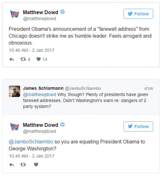This screenshot has height=177, width=162.
Task: Open Matthew Dowd's avatar in reply tweet
Action: click(15, 127)
